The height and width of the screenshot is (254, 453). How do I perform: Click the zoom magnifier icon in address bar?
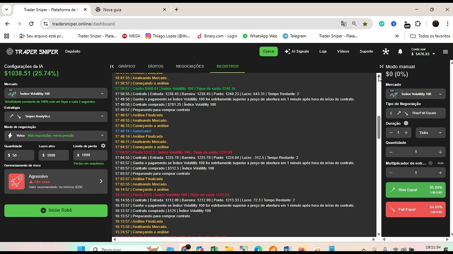(x=354, y=24)
